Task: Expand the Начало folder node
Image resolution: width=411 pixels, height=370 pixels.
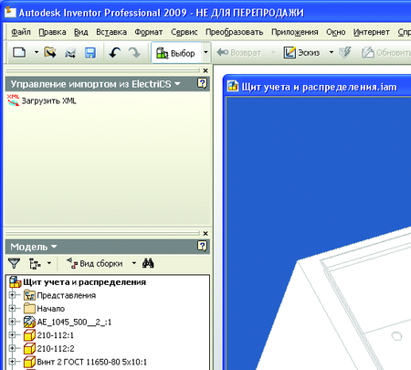Action: [x=12, y=309]
